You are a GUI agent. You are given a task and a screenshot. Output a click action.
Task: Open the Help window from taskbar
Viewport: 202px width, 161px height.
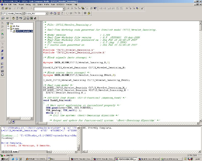point(58,159)
